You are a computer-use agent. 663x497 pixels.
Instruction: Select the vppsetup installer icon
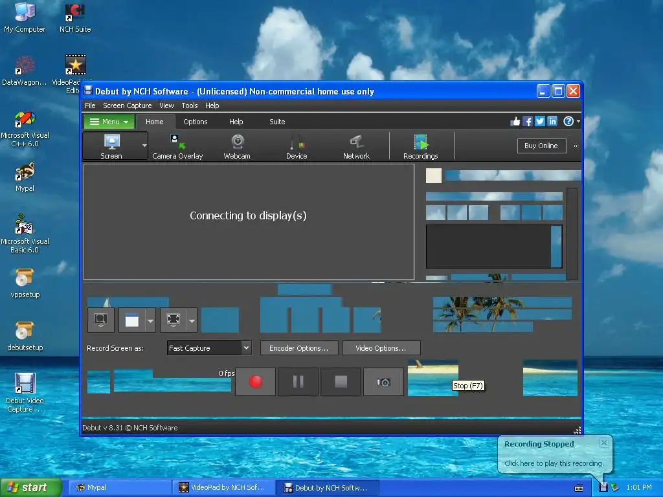pos(25,283)
